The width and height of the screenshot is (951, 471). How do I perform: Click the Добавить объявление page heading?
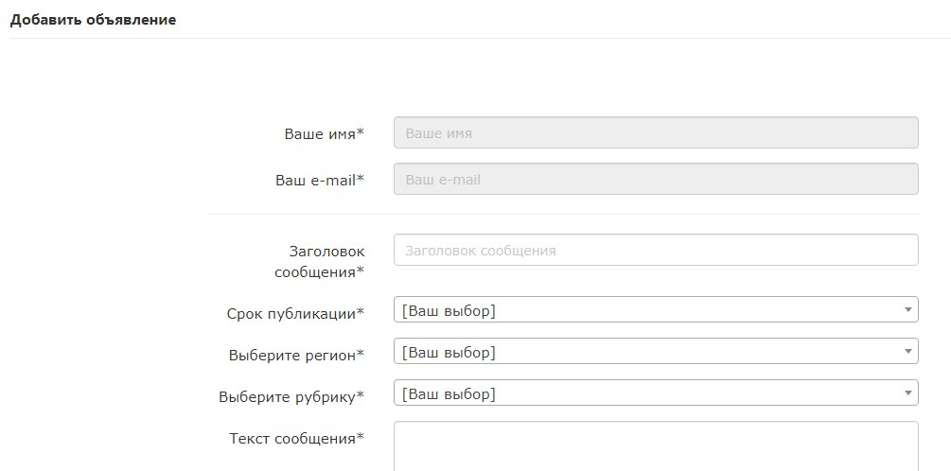93,20
